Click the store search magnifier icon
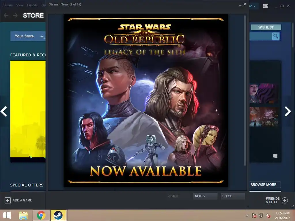The height and width of the screenshot is (221, 295). [x=276, y=36]
